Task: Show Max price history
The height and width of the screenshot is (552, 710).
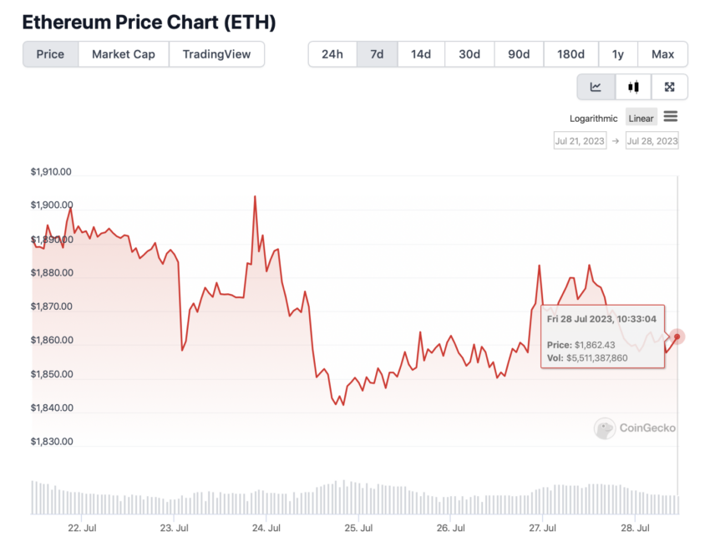Action: (662, 54)
